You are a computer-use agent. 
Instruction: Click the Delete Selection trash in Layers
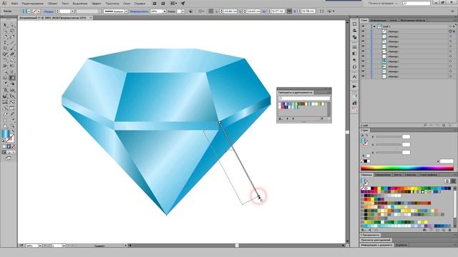click(x=450, y=126)
